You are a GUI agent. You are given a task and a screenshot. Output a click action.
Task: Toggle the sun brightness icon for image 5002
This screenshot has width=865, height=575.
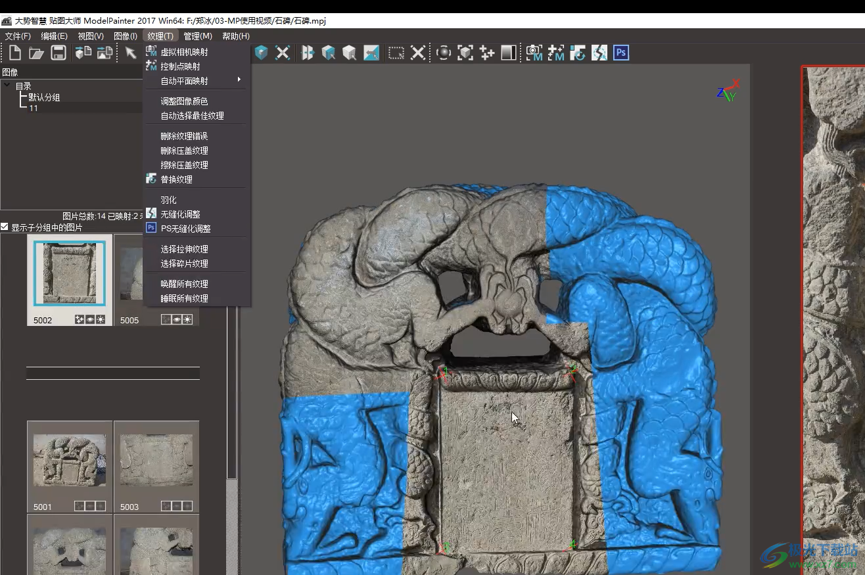(101, 319)
